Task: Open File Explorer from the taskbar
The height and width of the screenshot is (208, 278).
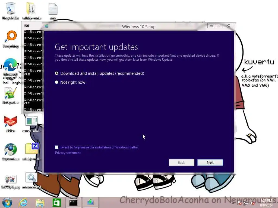Action: click(x=40, y=203)
